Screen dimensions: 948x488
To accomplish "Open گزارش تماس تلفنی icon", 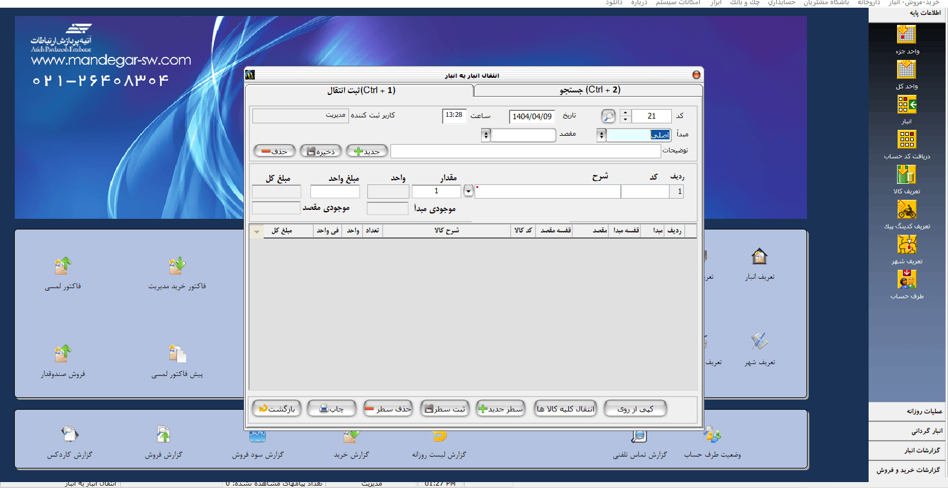I will (639, 436).
